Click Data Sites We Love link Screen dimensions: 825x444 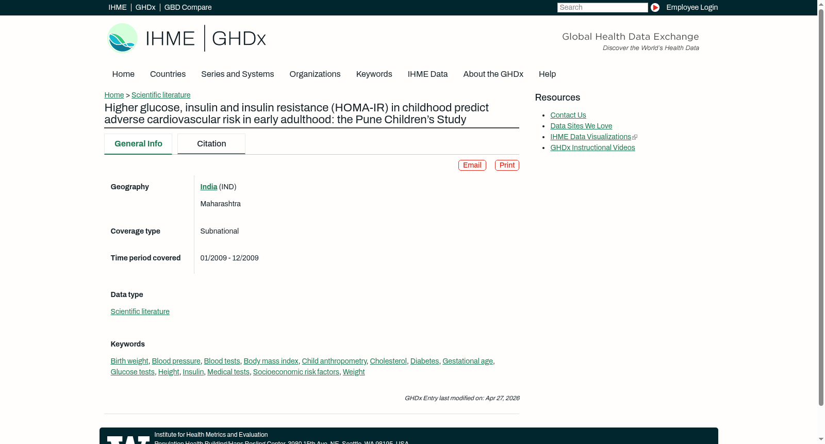coord(581,126)
